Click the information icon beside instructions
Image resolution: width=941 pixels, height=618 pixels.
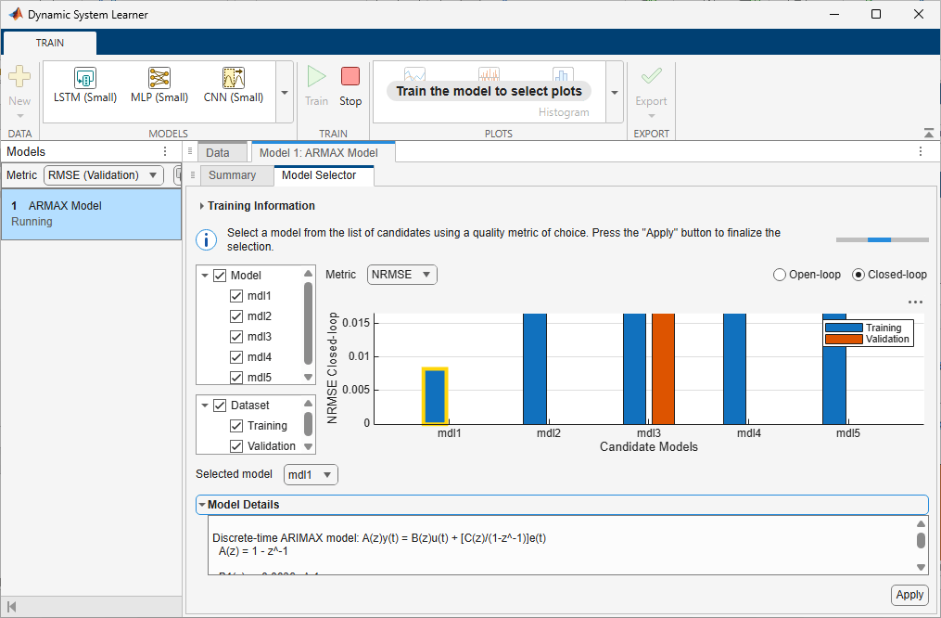coord(207,240)
